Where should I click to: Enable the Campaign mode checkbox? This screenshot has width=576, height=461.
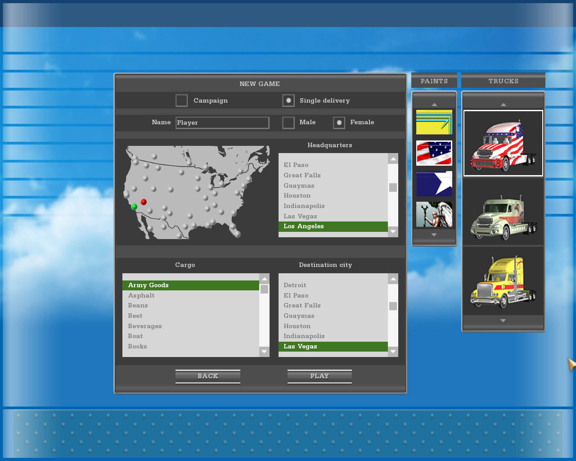coord(181,100)
